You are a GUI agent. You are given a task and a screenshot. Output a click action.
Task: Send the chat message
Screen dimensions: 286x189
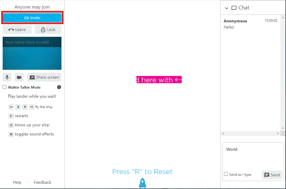pos(272,175)
